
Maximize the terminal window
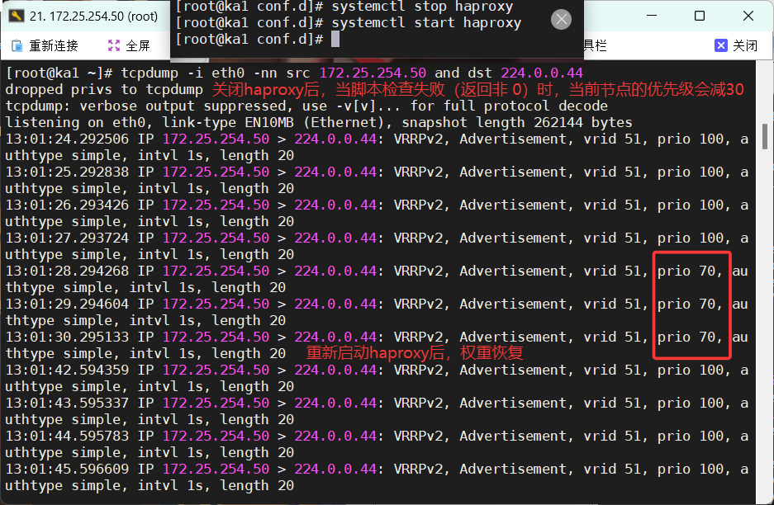[700, 16]
